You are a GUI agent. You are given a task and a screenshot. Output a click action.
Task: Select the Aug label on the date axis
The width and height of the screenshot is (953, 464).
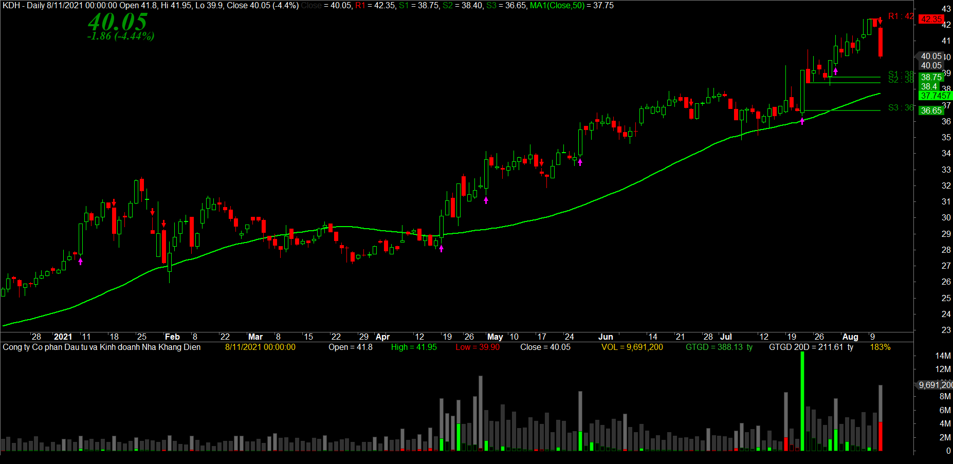click(x=850, y=337)
